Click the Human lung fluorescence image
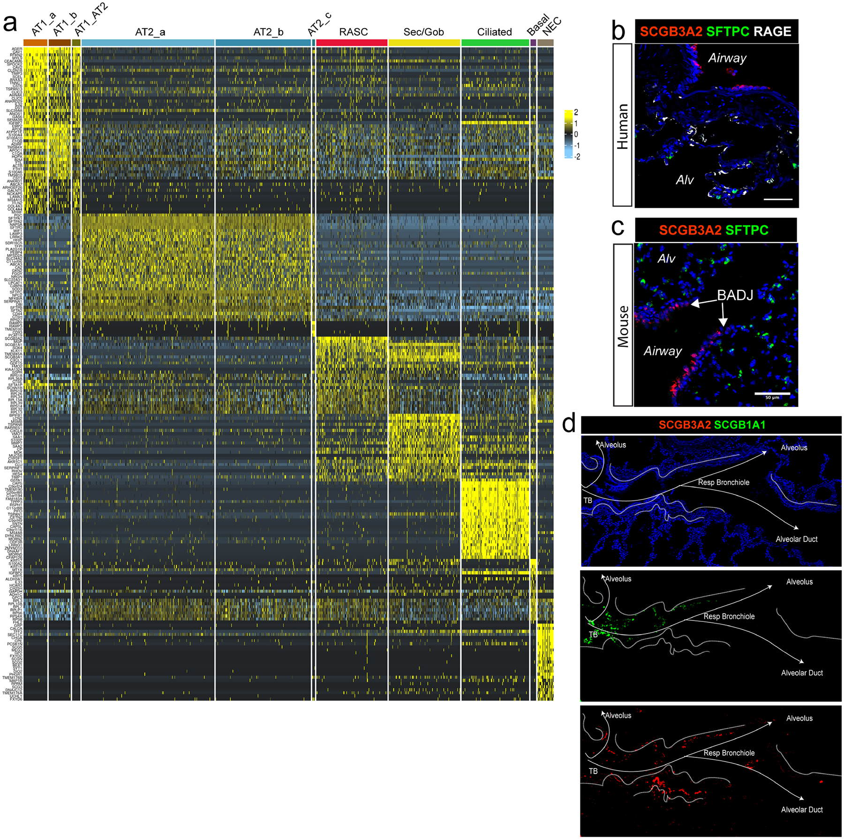 click(716, 126)
